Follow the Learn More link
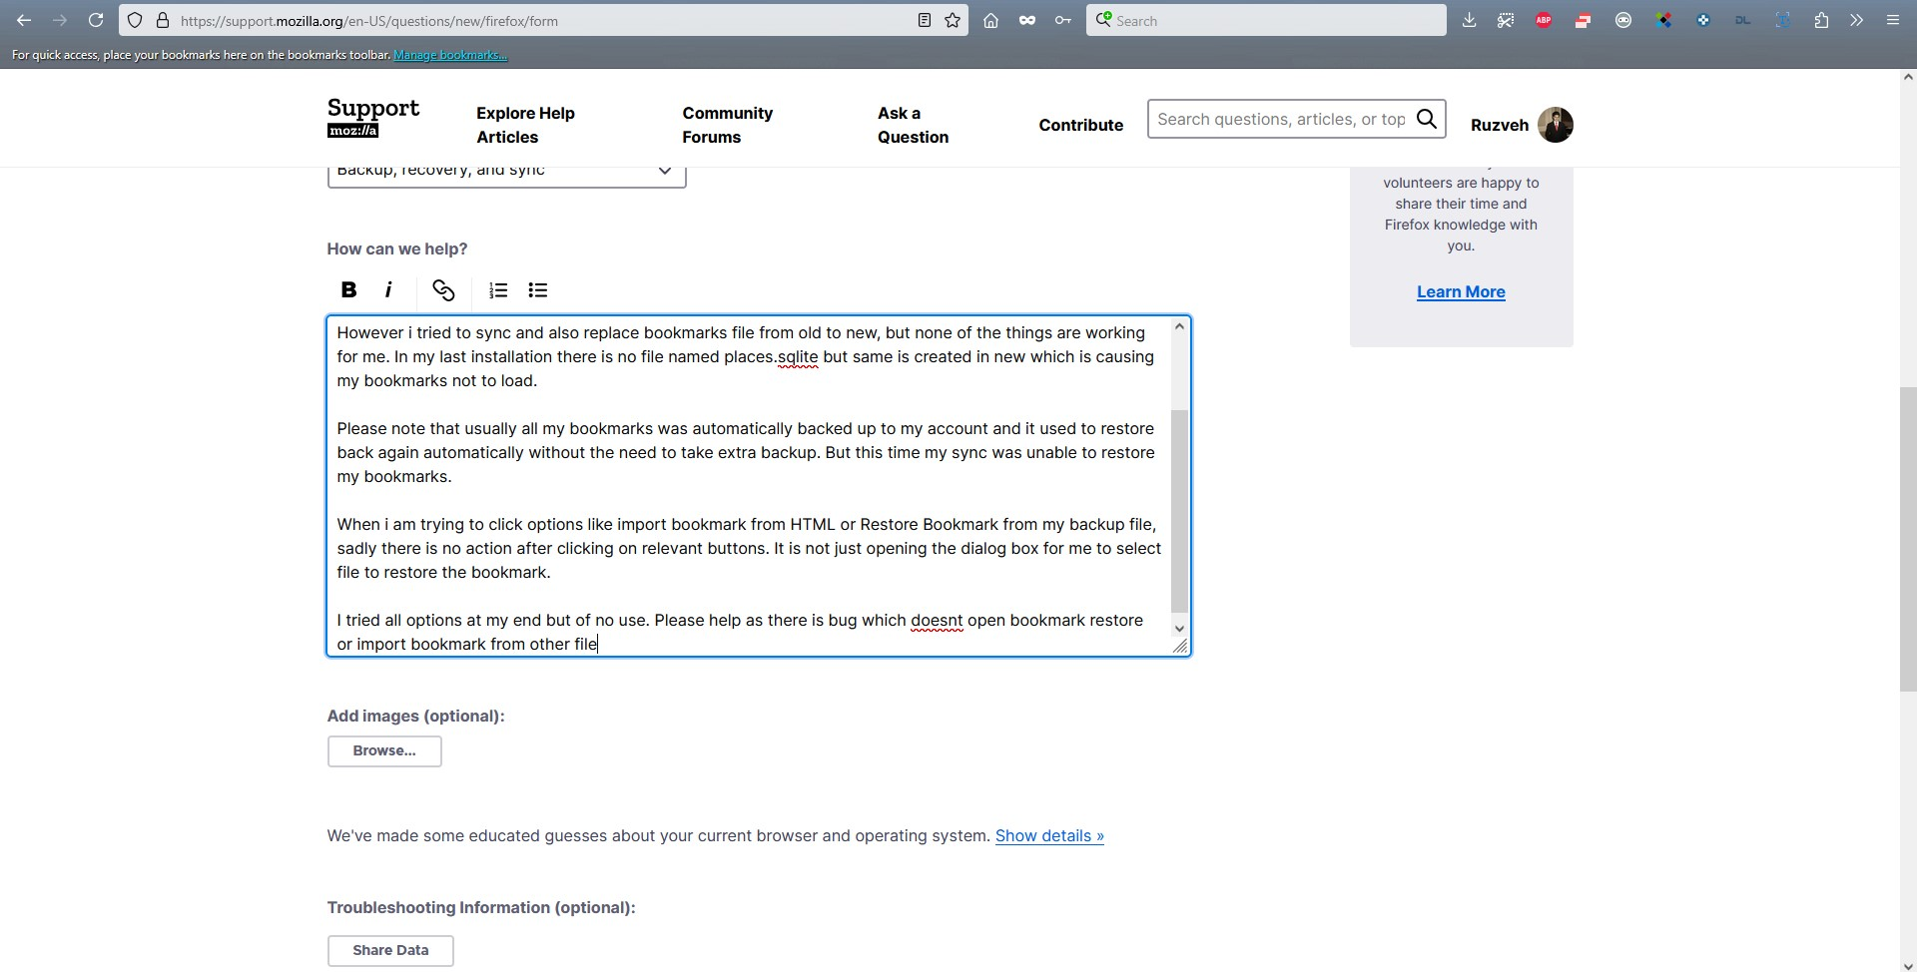 pyautogui.click(x=1461, y=291)
